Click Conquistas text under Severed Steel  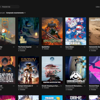(93, 88)
